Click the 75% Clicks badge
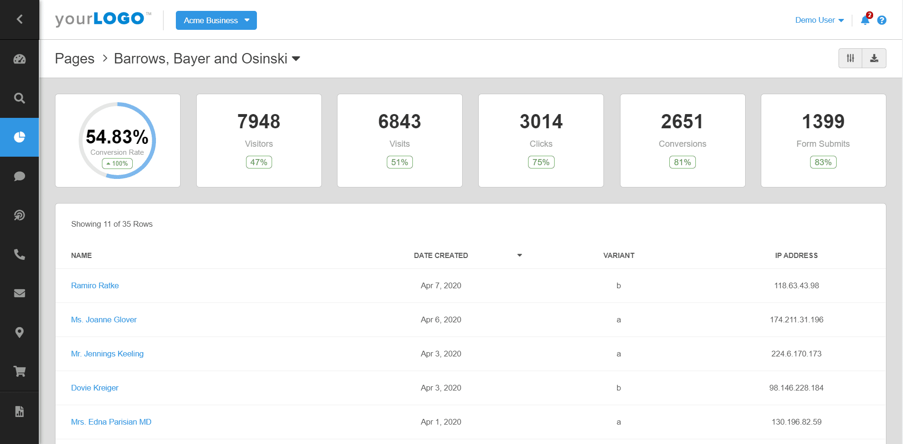Screen dimensions: 903x444 [541, 162]
